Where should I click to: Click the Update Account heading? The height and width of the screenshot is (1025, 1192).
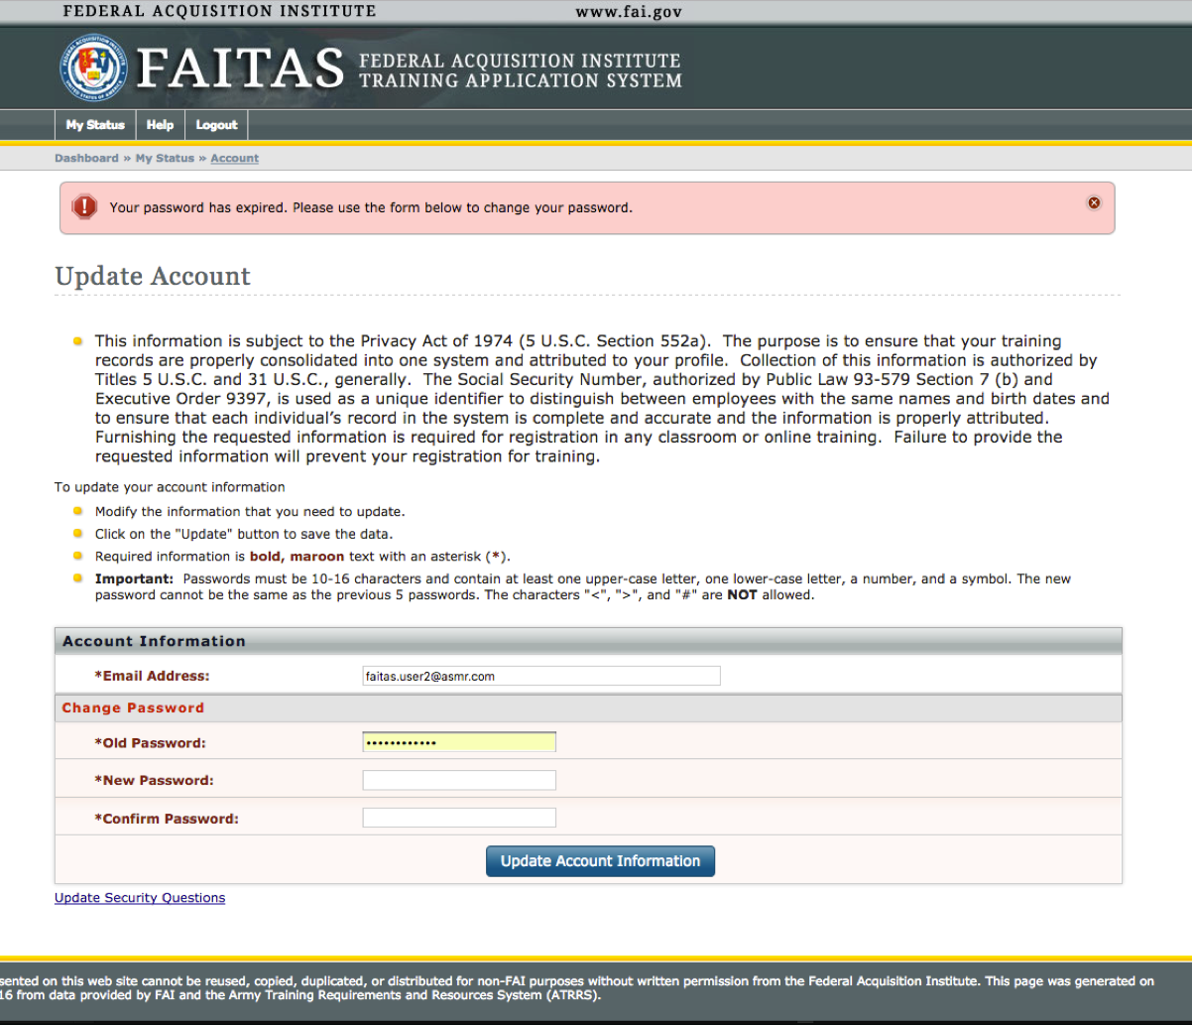[153, 276]
